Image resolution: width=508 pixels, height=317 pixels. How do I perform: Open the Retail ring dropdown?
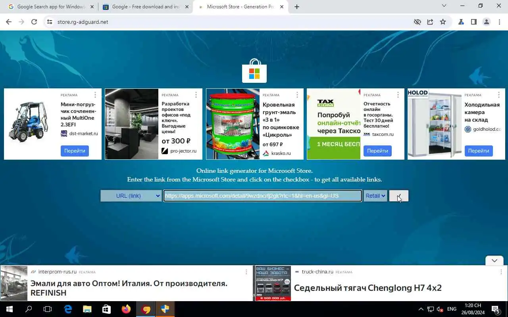click(375, 196)
